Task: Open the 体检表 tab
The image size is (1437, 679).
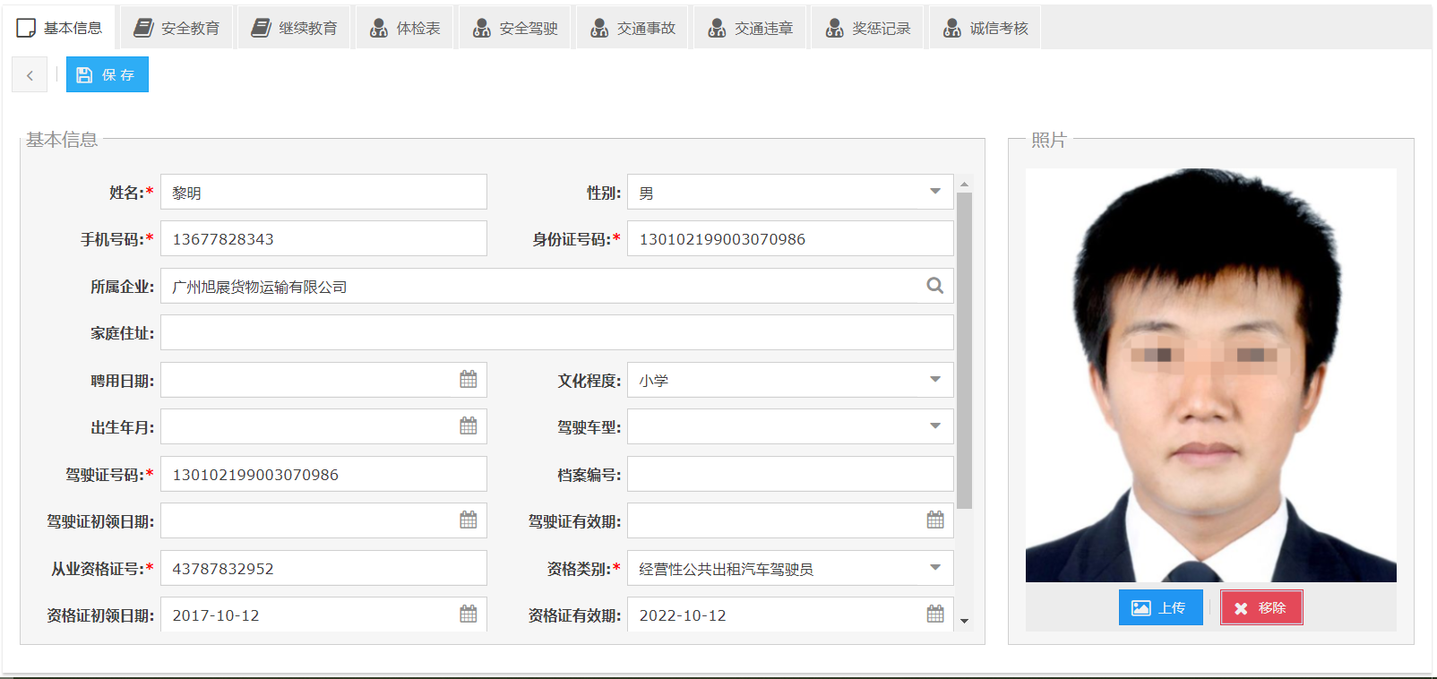Action: (406, 28)
